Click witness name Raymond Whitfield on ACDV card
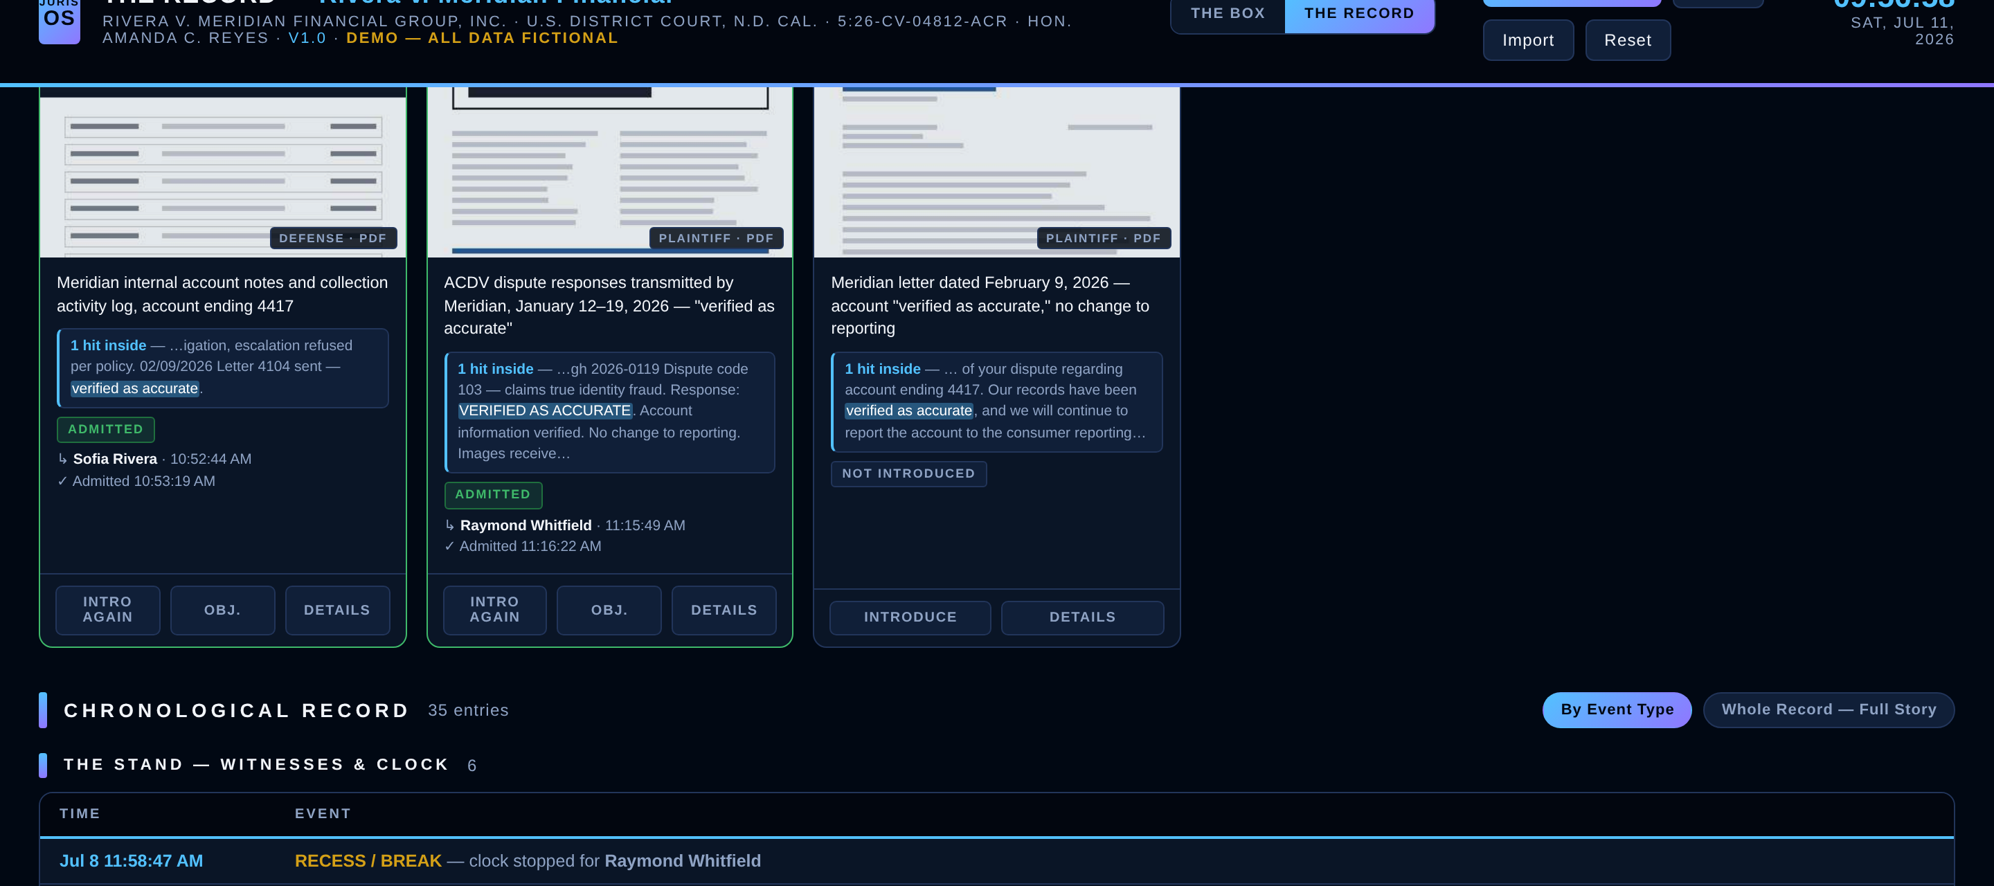The height and width of the screenshot is (886, 1994). click(x=526, y=525)
